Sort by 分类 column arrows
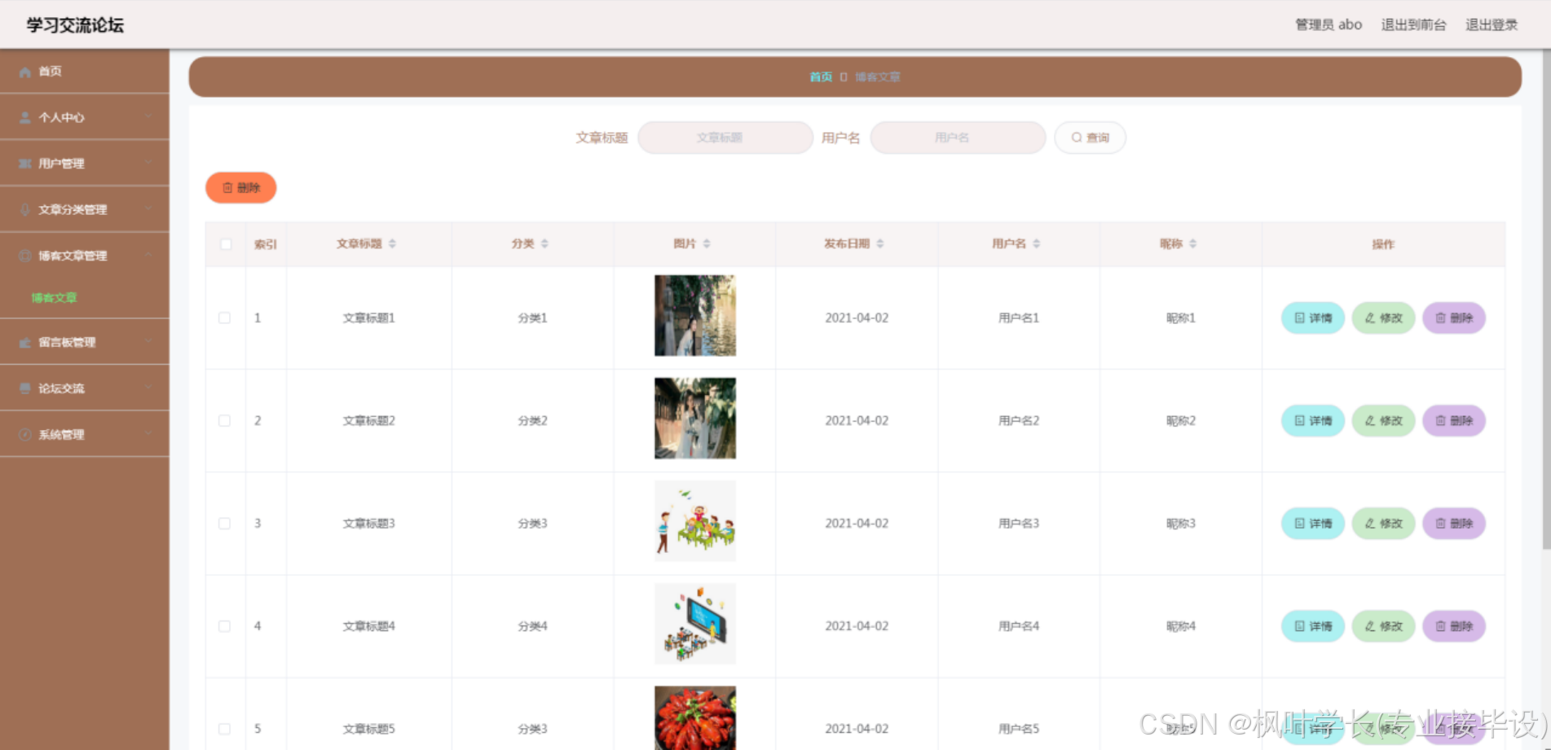This screenshot has width=1551, height=750. click(544, 243)
